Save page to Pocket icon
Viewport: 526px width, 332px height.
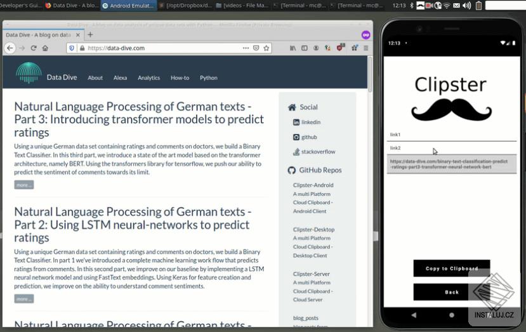pyautogui.click(x=256, y=48)
